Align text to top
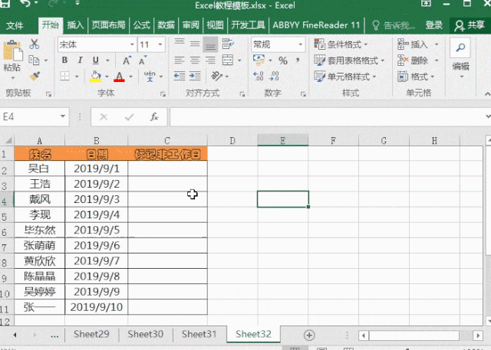 click(x=180, y=44)
